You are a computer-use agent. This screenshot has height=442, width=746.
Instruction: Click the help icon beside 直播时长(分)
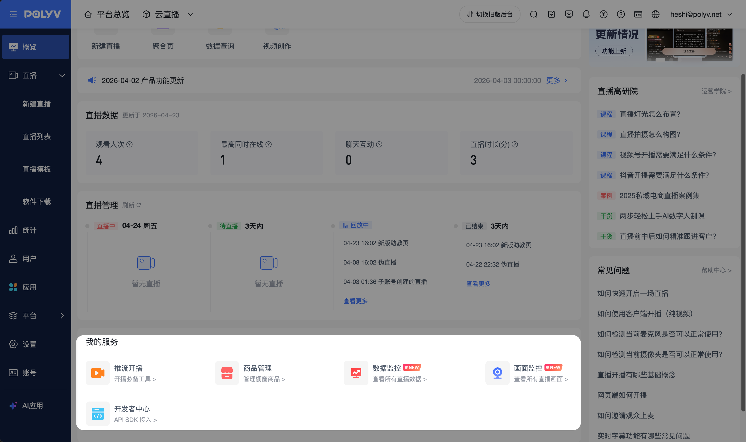point(515,144)
